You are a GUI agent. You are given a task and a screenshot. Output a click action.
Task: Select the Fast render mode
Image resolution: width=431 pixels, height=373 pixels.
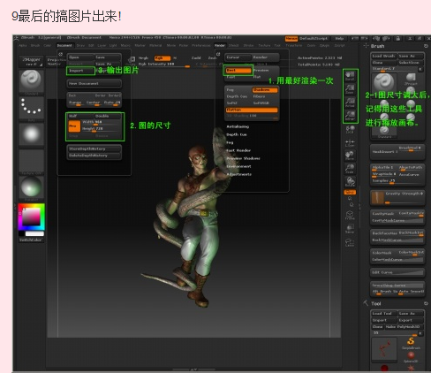pos(238,77)
